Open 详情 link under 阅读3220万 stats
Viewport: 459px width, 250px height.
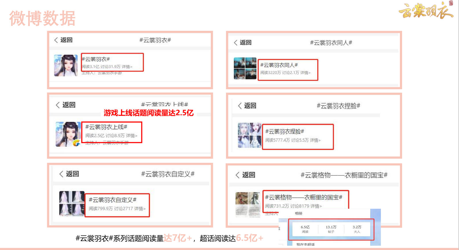[305, 73]
